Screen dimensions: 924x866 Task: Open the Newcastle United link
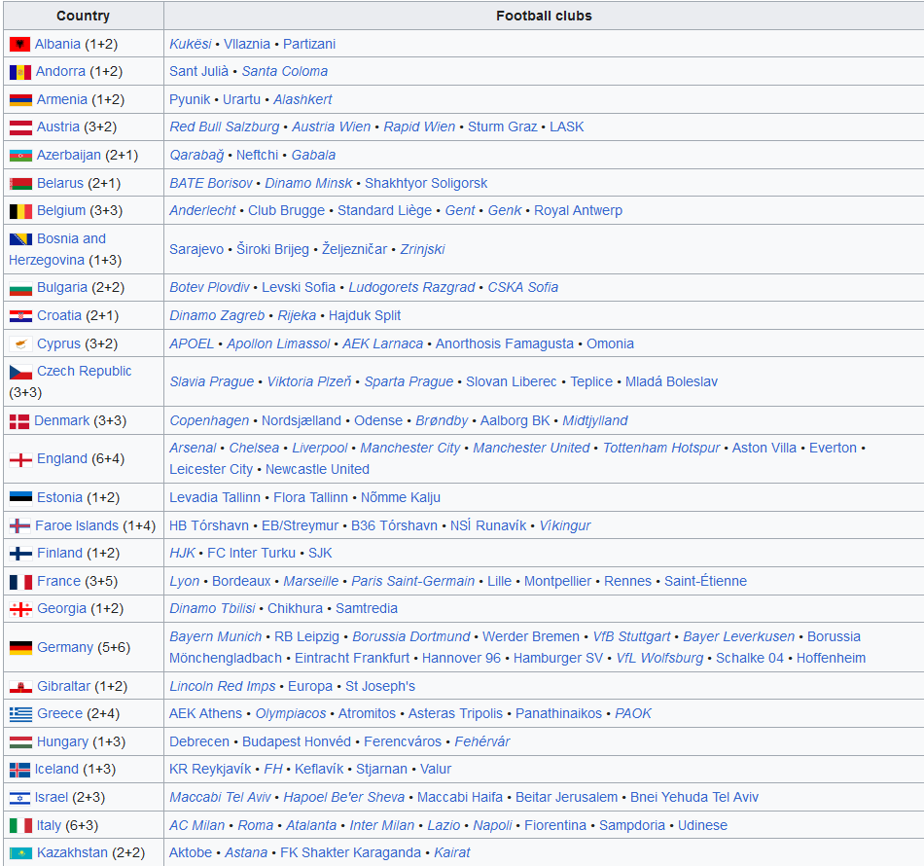[x=318, y=469]
